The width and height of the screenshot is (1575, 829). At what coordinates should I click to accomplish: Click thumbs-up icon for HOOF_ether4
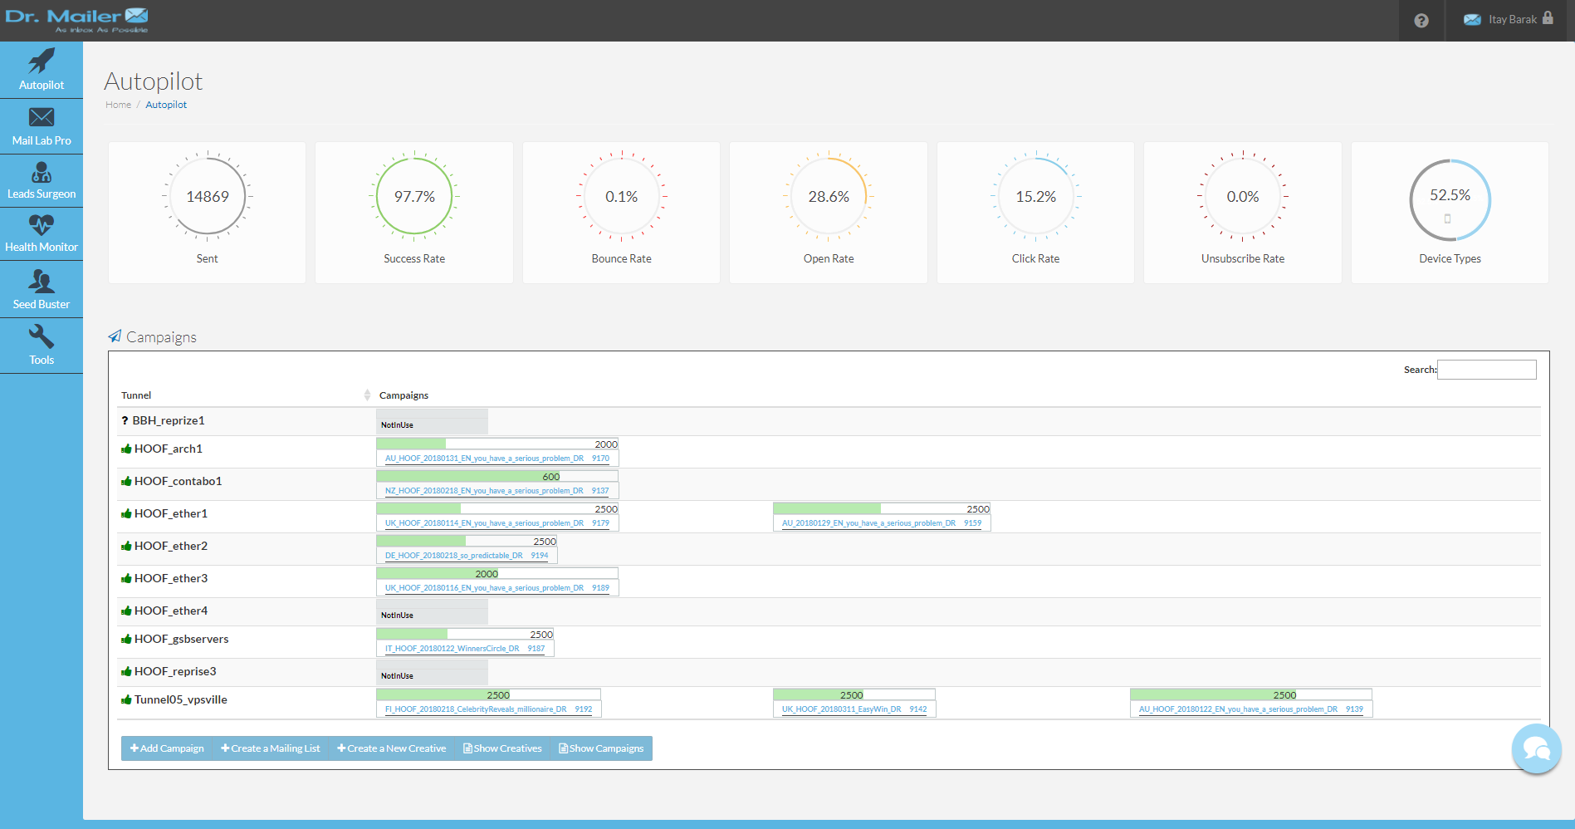[126, 611]
